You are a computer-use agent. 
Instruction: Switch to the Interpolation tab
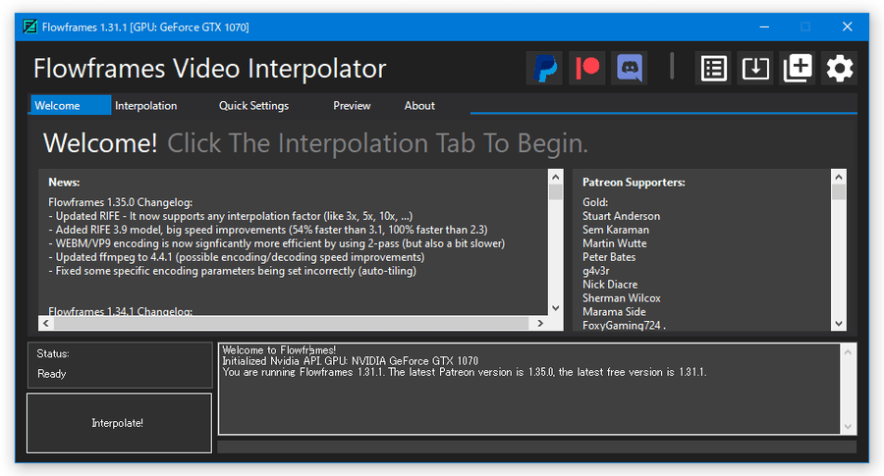146,105
